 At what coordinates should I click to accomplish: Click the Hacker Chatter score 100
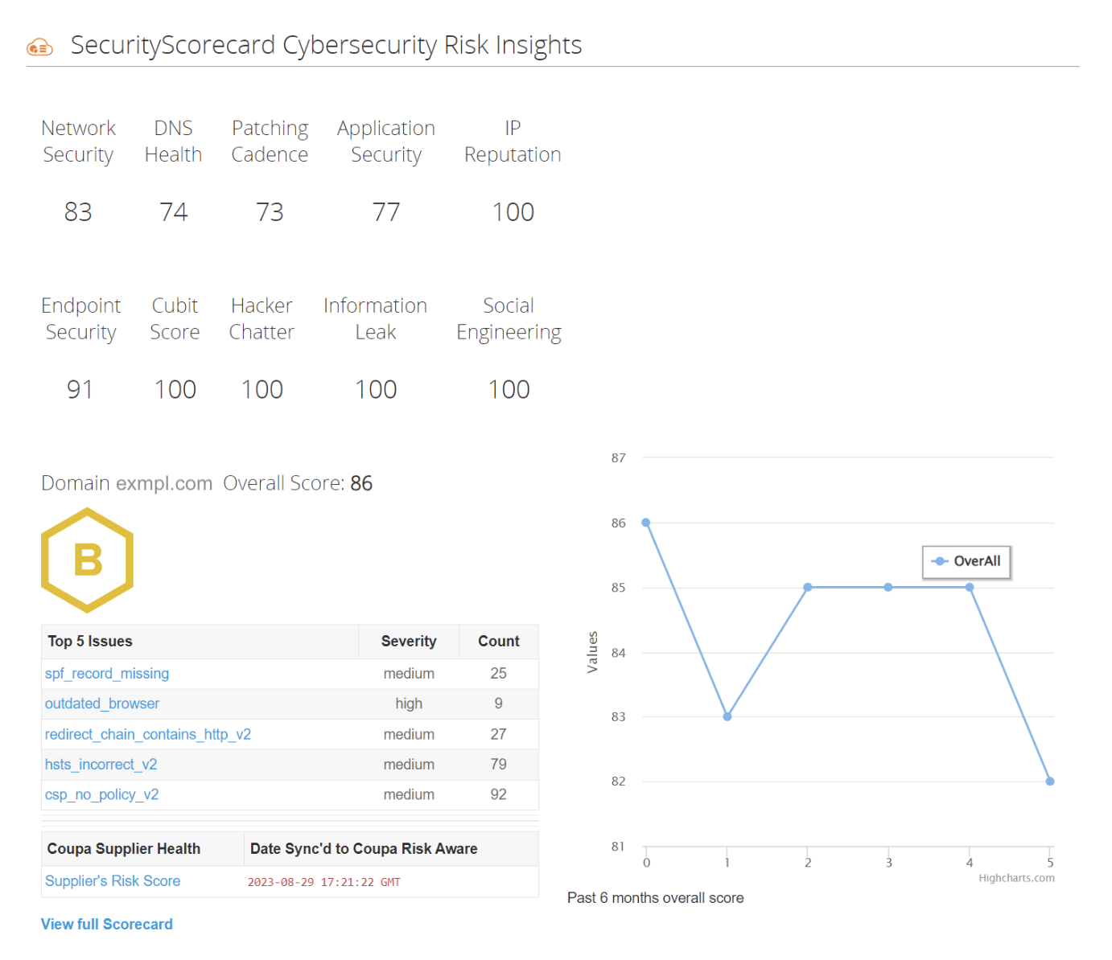[x=262, y=390]
